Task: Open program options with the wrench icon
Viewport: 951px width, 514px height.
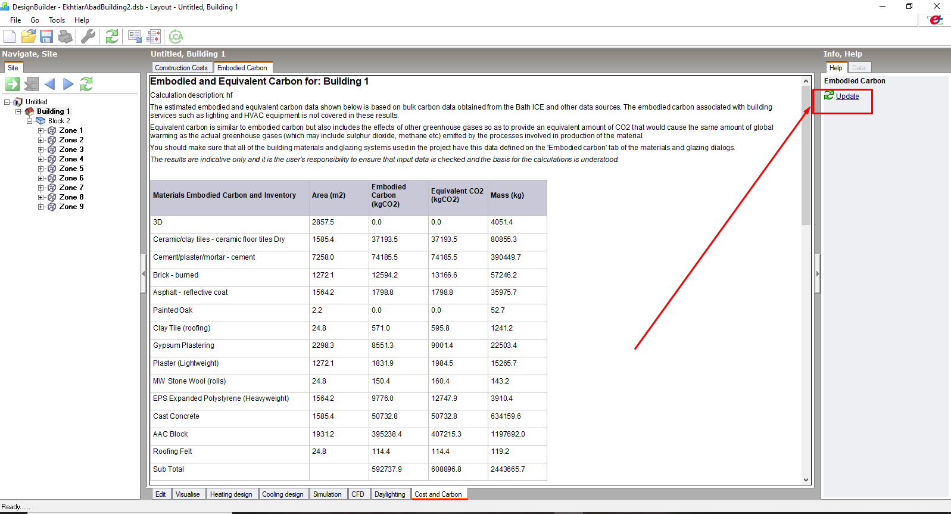Action: tap(88, 37)
